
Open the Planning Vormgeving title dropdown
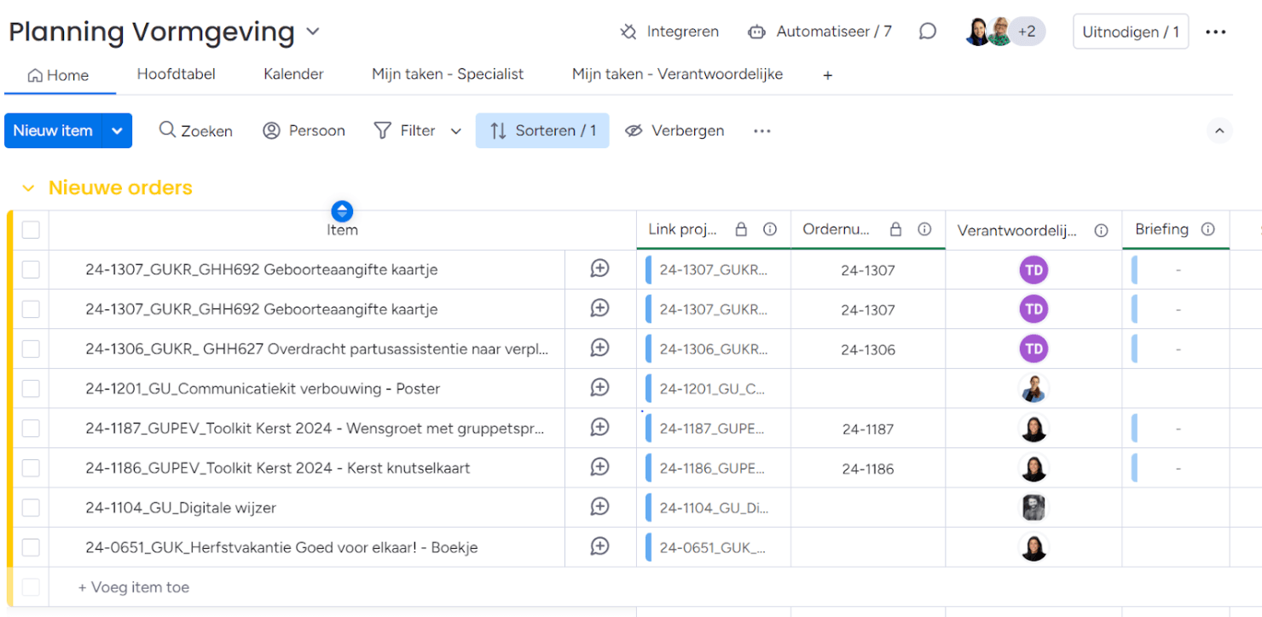(x=312, y=31)
